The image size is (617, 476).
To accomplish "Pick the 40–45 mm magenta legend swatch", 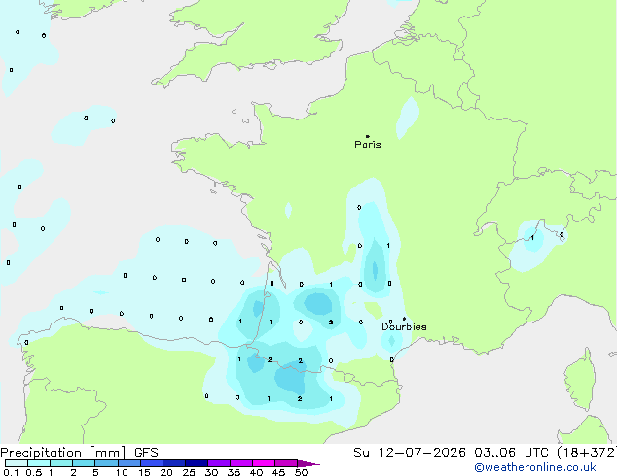I will pos(264,463).
